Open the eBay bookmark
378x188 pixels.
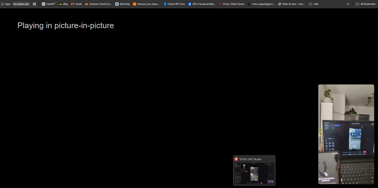pyautogui.click(x=63, y=4)
